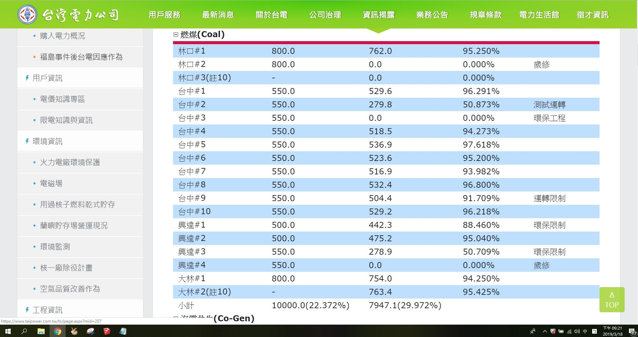
Task: Select the 台中#2 測試運轉 remark
Action: pos(550,105)
